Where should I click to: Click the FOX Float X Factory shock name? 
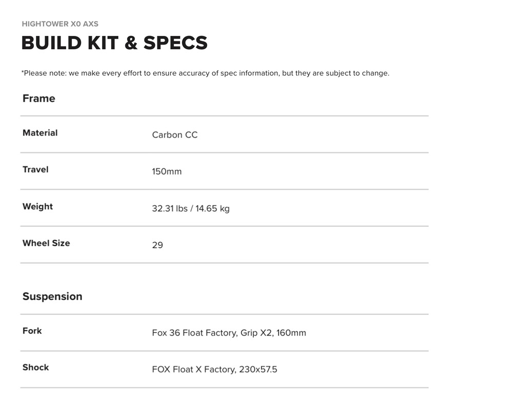pyautogui.click(x=193, y=369)
